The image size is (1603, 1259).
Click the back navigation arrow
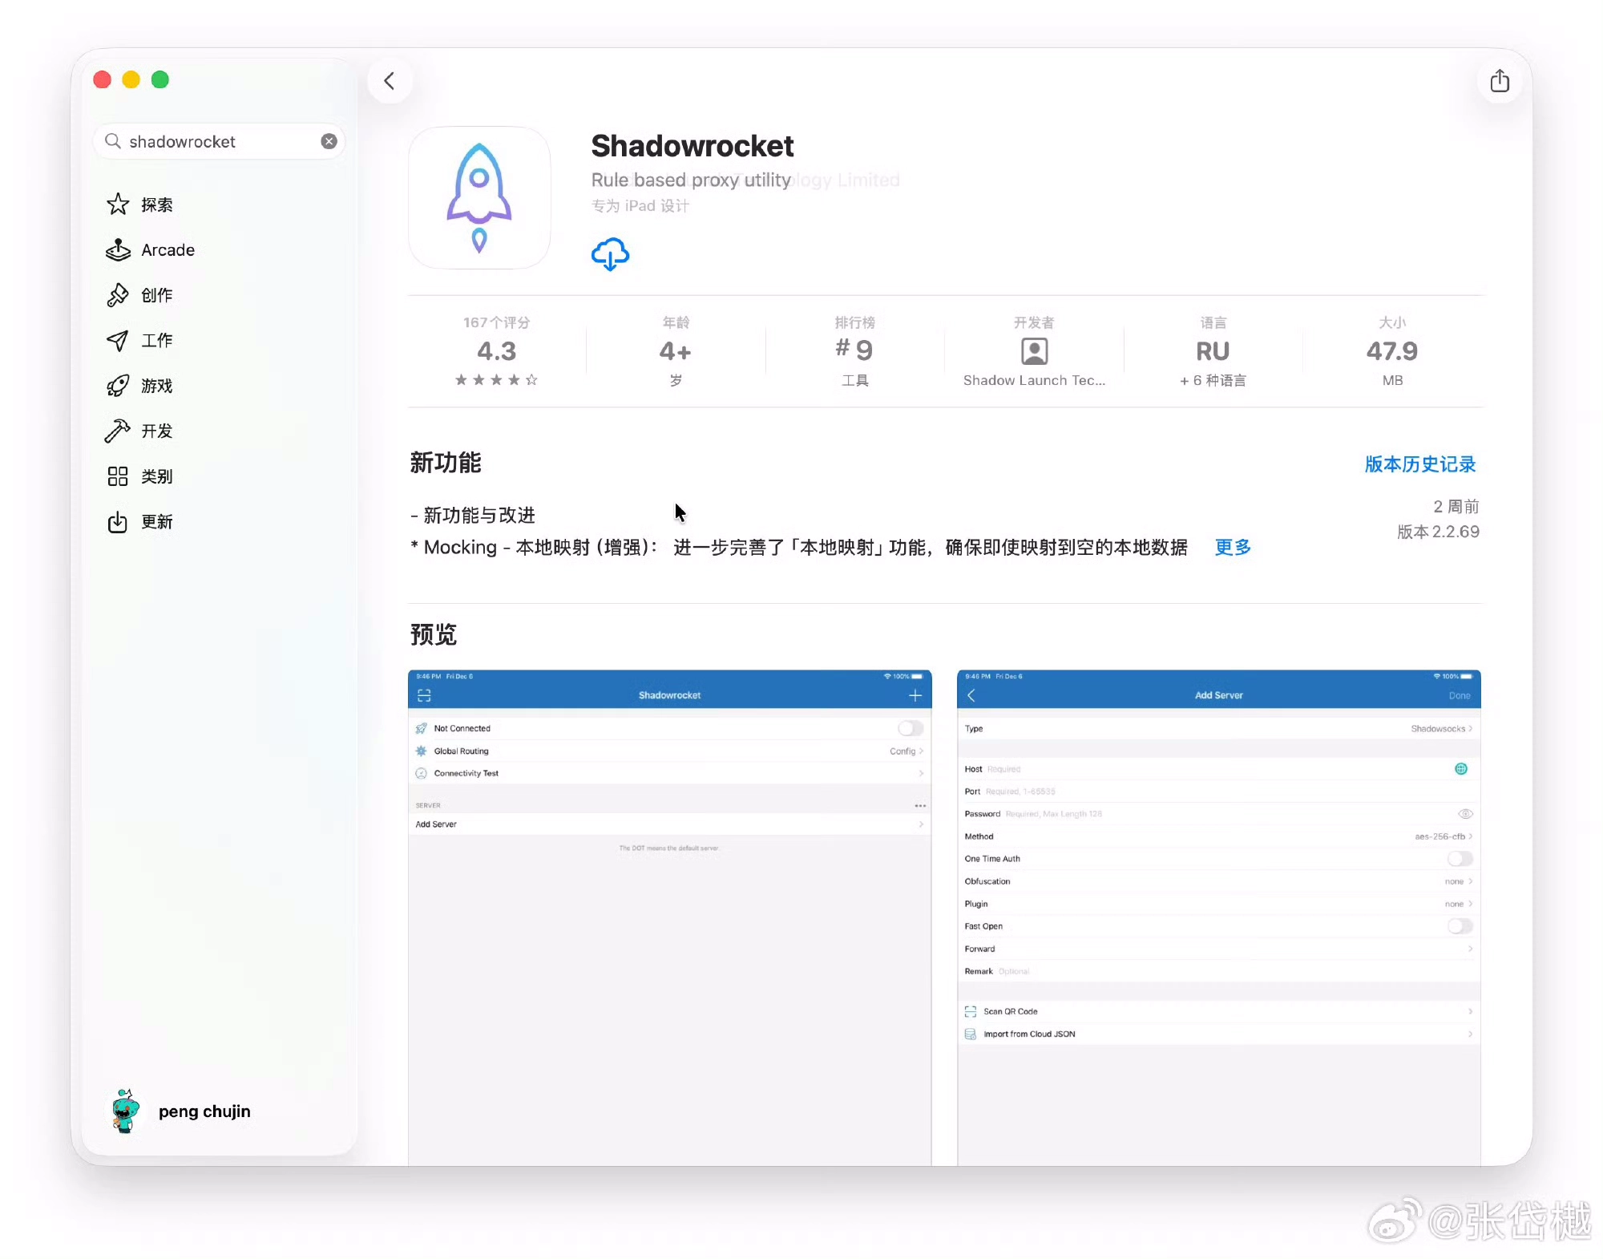pyautogui.click(x=390, y=81)
